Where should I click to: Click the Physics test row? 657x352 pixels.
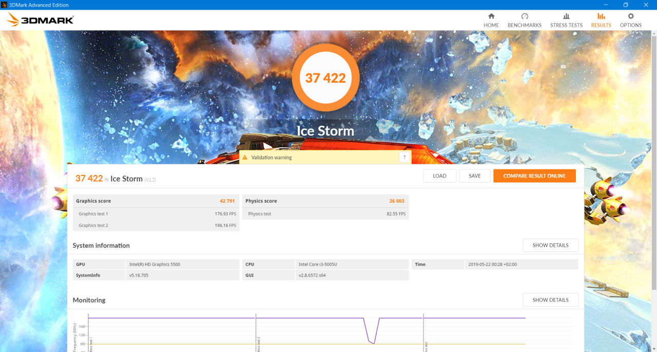pos(325,213)
